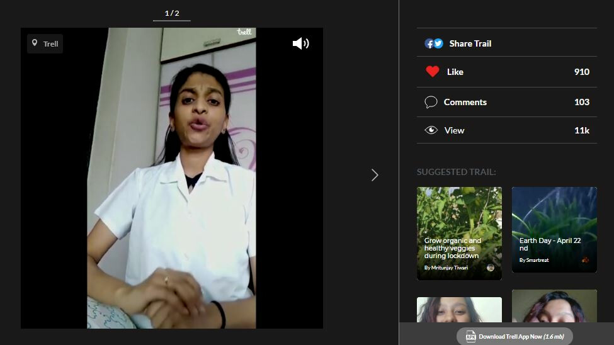Click the Share Trail label
This screenshot has width=614, height=345.
click(470, 43)
